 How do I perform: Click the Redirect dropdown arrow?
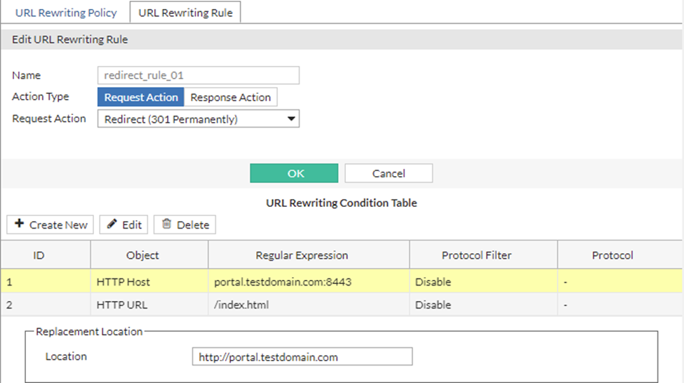point(291,119)
